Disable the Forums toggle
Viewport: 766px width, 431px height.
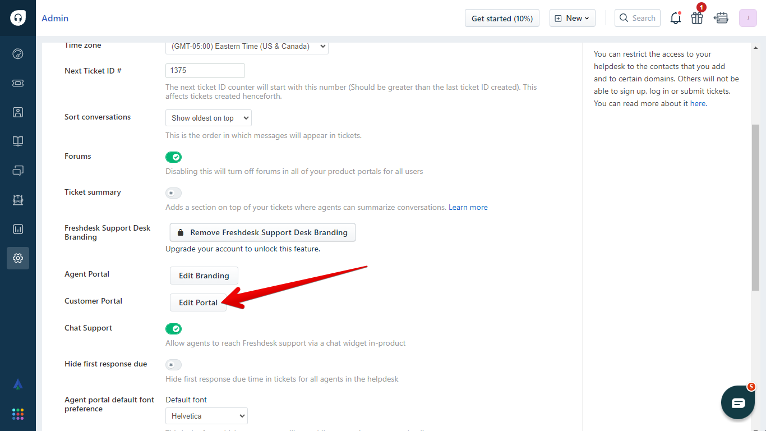pos(173,157)
